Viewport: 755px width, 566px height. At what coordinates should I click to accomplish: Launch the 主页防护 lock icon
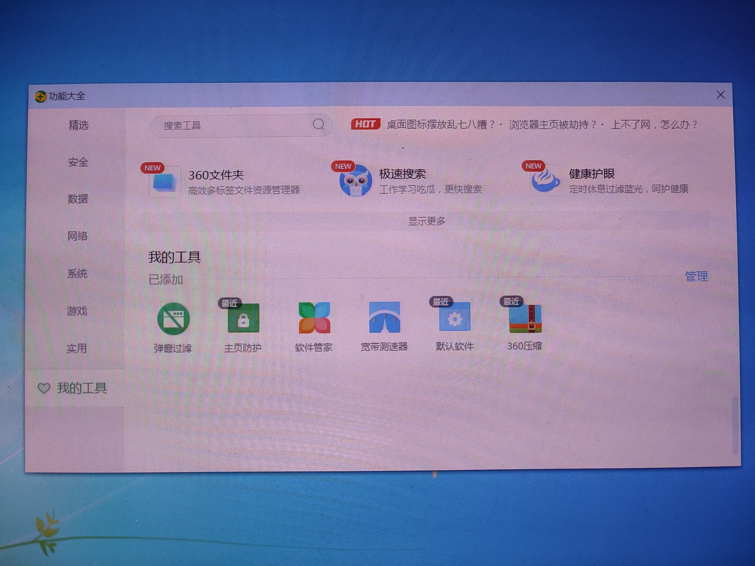pyautogui.click(x=243, y=318)
